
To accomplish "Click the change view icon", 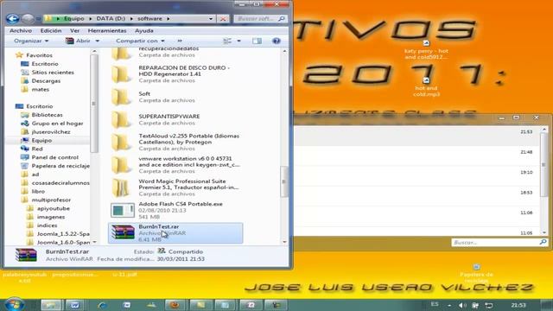I will [227, 41].
